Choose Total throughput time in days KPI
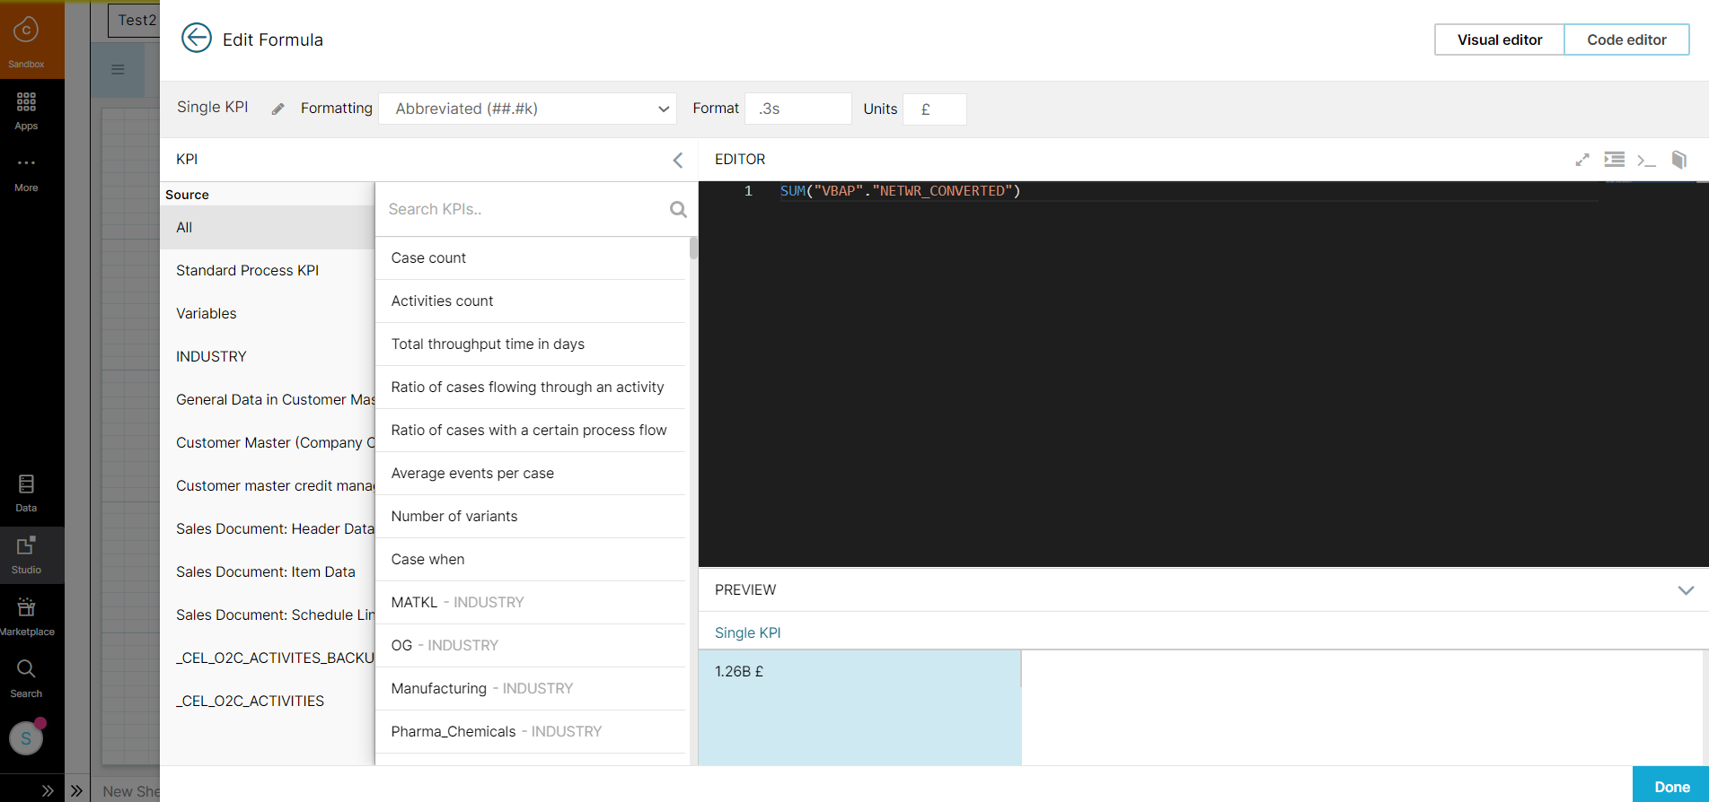Viewport: 1709px width, 802px height. [531, 344]
